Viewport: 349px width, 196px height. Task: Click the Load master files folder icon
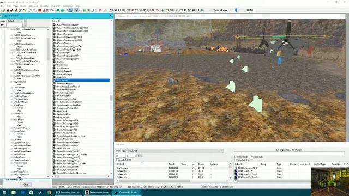pos(3,10)
